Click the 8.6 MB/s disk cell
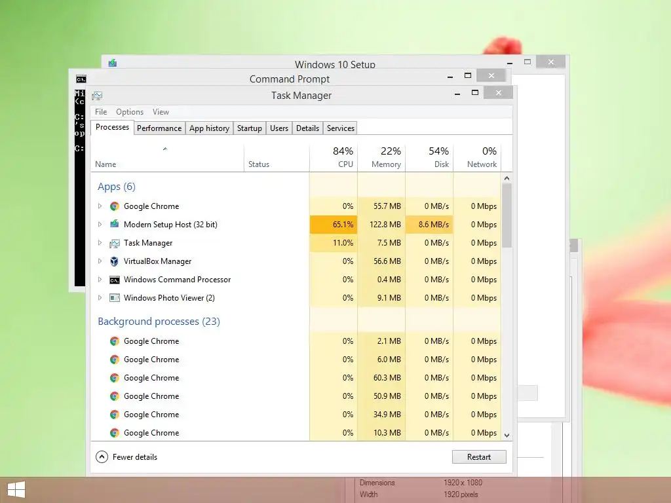Screen dimensions: 671x503 pyautogui.click(x=429, y=224)
